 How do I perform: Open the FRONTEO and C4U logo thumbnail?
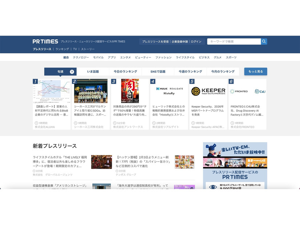pos(247,91)
